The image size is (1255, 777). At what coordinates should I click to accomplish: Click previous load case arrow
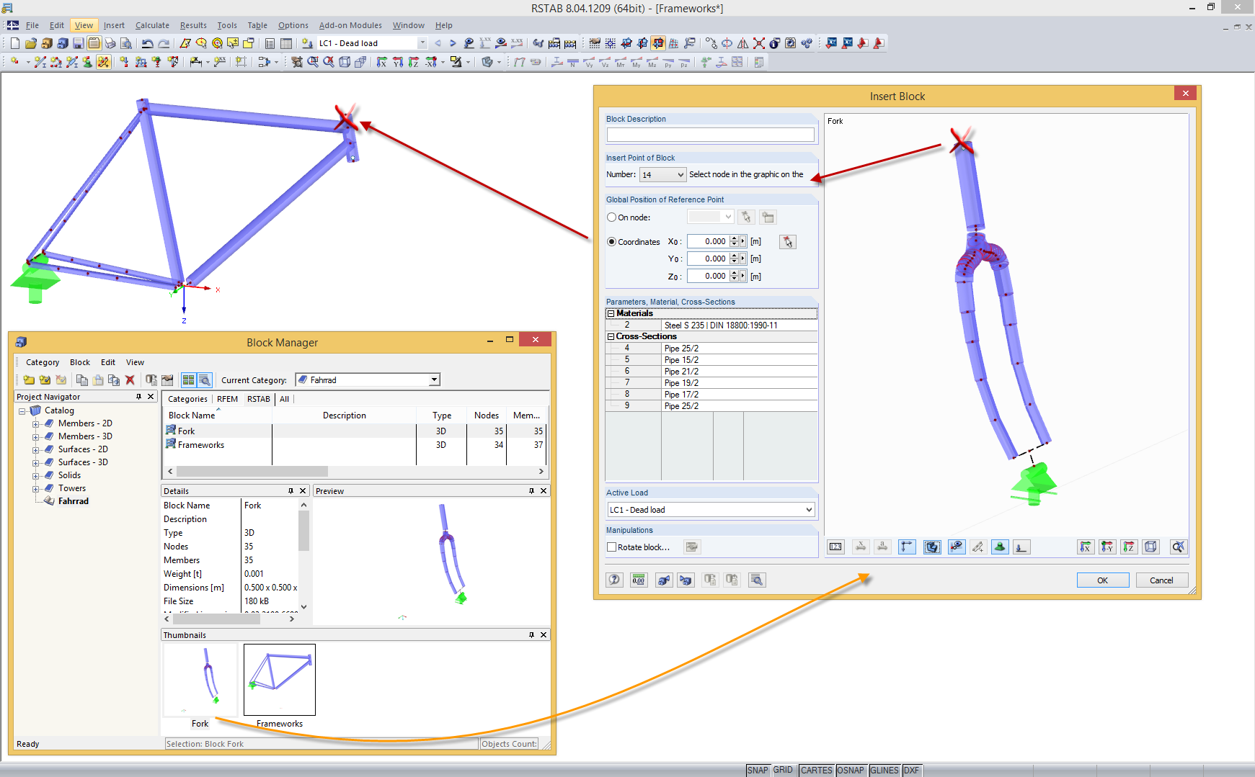(x=438, y=43)
